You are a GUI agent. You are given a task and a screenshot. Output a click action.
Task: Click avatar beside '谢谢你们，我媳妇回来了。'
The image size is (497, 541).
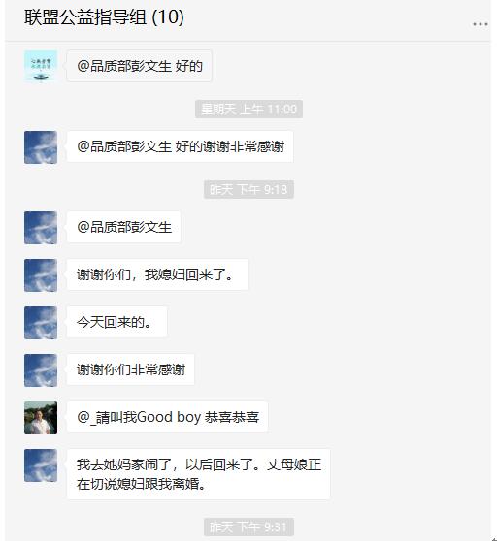click(41, 275)
